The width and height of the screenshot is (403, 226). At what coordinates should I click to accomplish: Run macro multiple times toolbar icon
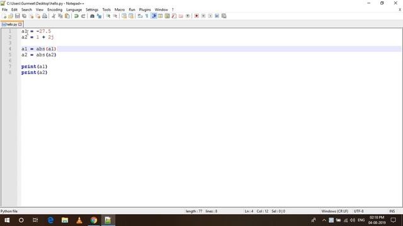point(217,16)
